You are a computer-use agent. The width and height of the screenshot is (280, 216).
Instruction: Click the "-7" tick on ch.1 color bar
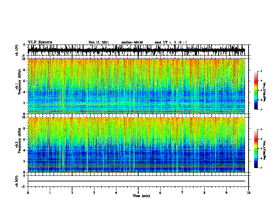[261, 109]
